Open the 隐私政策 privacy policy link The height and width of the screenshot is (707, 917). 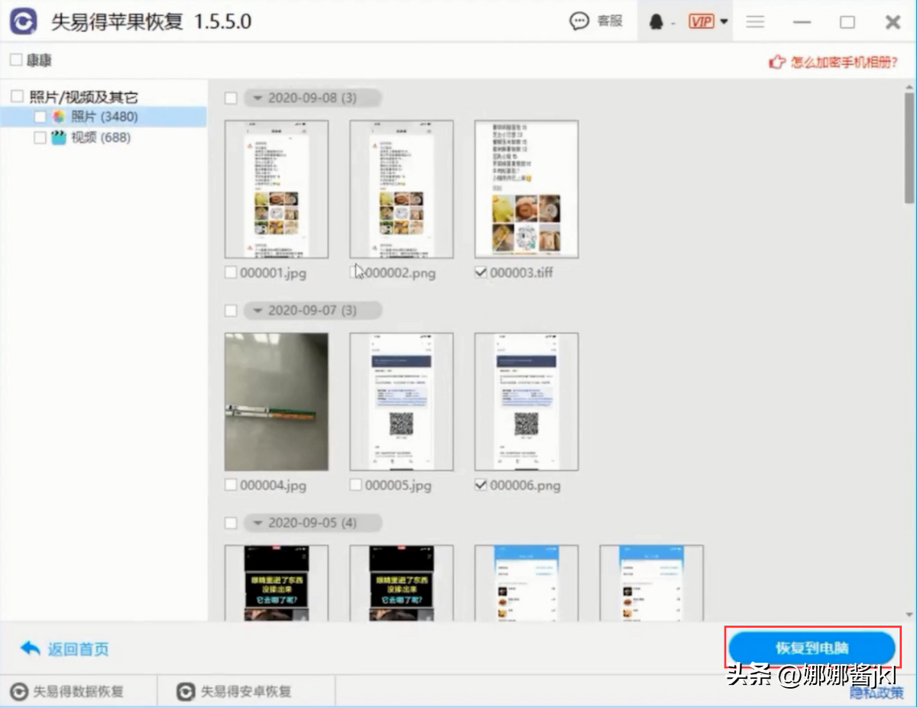878,692
